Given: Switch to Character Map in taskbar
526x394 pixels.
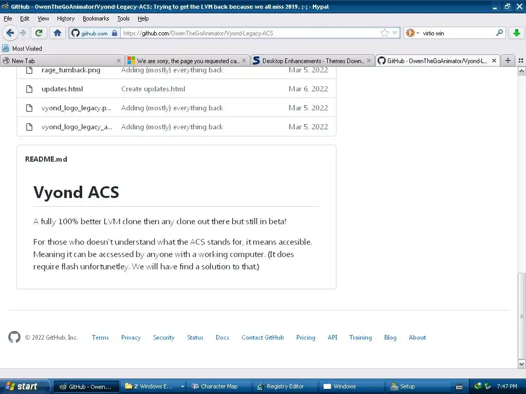Looking at the screenshot, I should point(219,386).
